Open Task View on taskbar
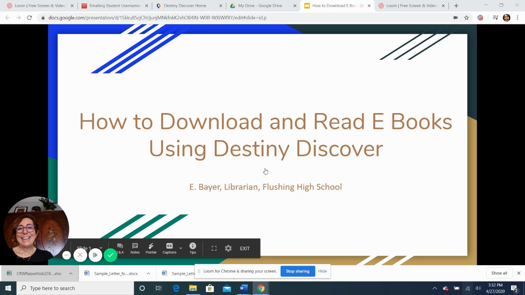This screenshot has height=295, width=525. click(x=159, y=288)
